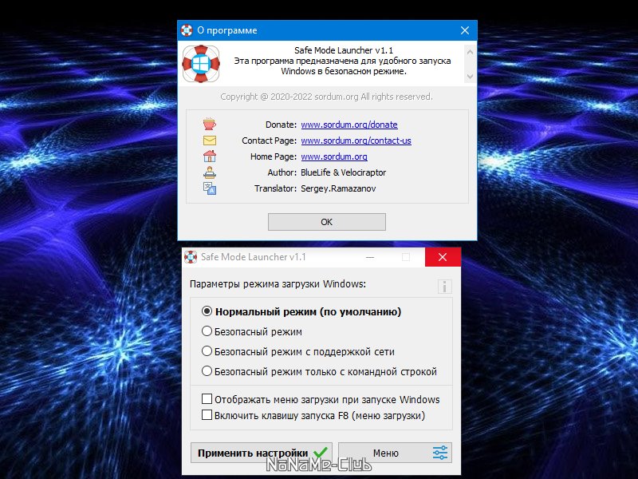Click the donate coffee cup icon
Image resolution: width=638 pixels, height=479 pixels.
(x=210, y=125)
